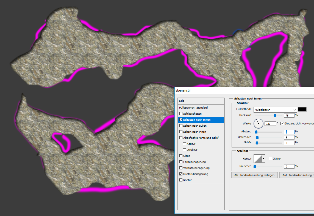The image size is (314, 216).
Task: Enable the Schein nach außen checkbox
Action: (181, 126)
